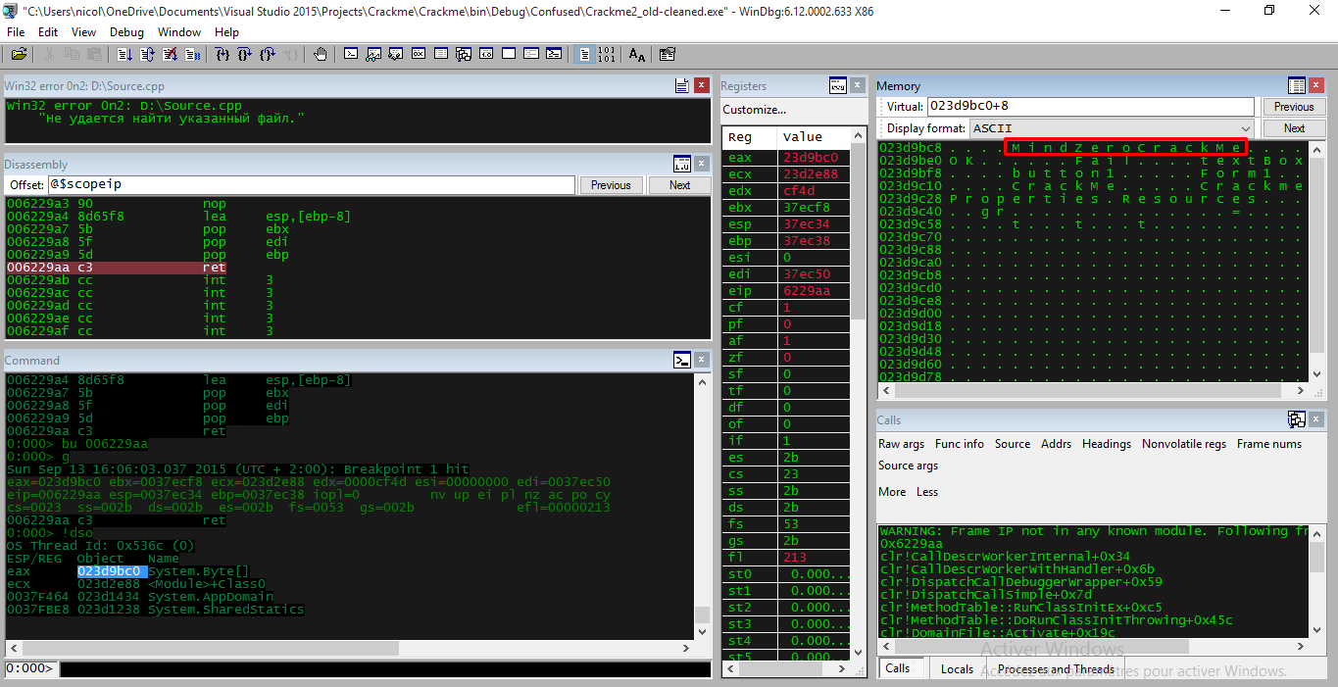1338x687 pixels.
Task: Switch to the Locals tab
Action: point(957,669)
